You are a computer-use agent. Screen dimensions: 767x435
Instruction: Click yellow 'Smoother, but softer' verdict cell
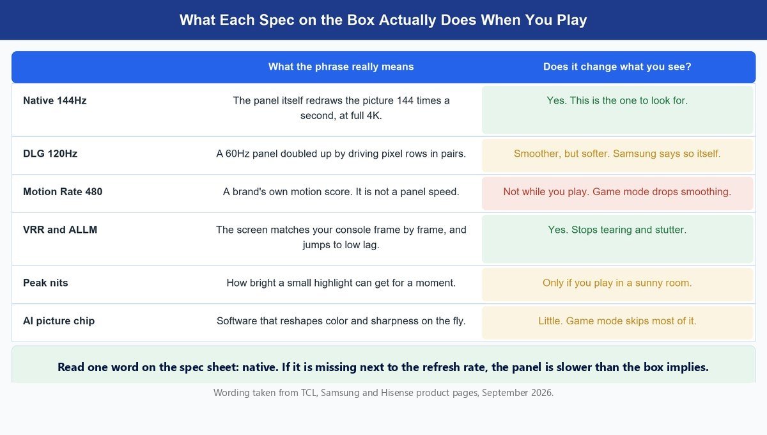pos(617,155)
